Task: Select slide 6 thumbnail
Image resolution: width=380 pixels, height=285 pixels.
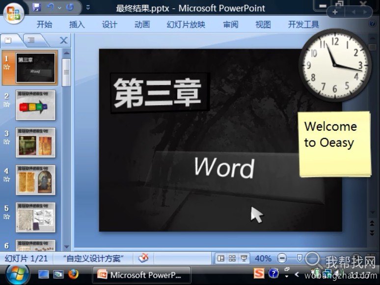Action: pos(35,246)
